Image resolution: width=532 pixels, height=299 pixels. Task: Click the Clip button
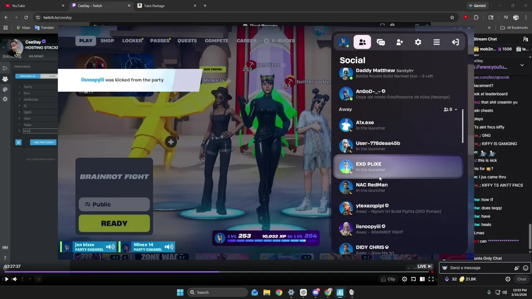point(388,279)
